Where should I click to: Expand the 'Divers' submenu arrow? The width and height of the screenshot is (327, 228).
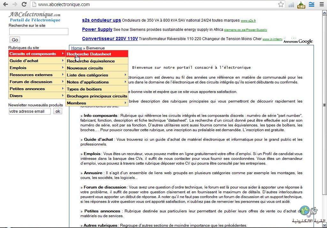(x=63, y=96)
